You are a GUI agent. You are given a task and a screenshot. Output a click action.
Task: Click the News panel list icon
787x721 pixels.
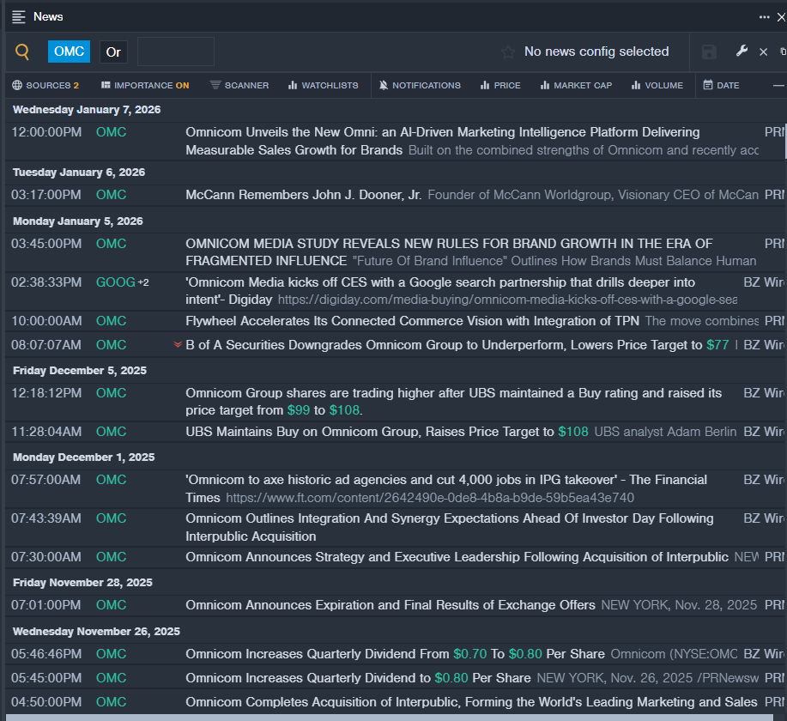tap(18, 16)
